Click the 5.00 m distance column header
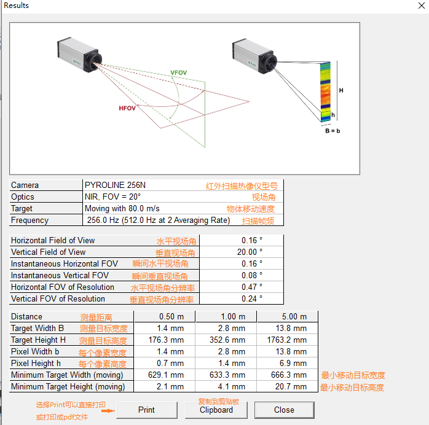 294,317
